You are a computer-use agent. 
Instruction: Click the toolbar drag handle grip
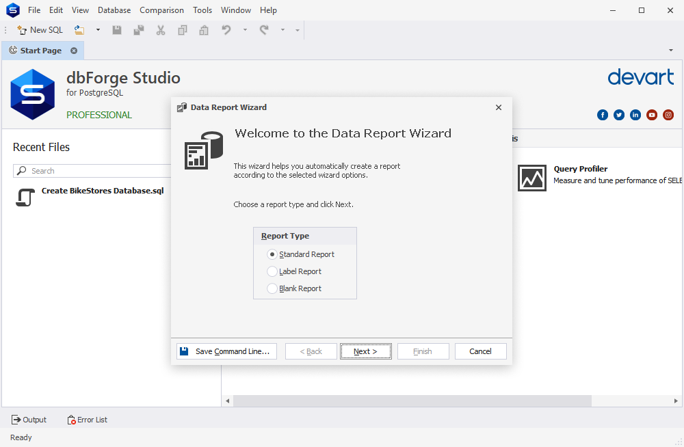click(5, 30)
